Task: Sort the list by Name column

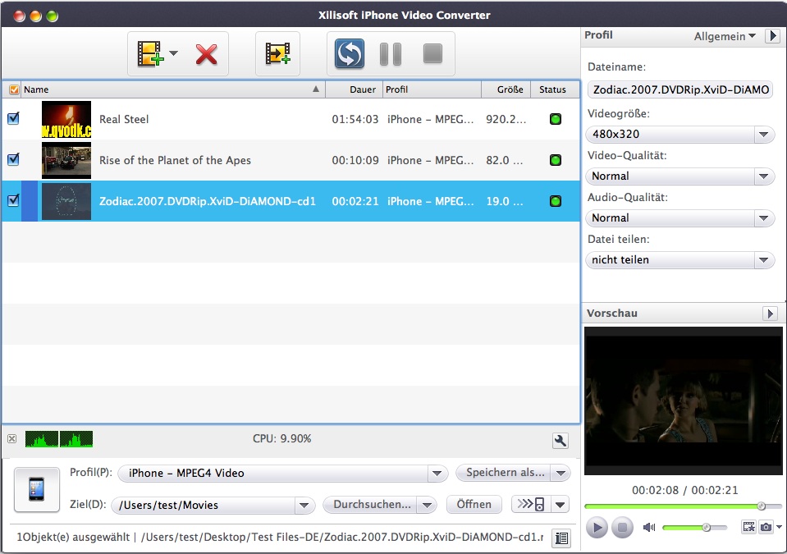Action: click(173, 89)
